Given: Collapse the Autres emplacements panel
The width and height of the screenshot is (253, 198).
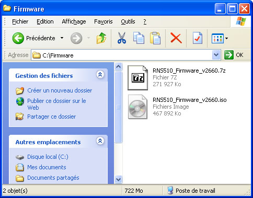Looking at the screenshot, I should (x=100, y=141).
